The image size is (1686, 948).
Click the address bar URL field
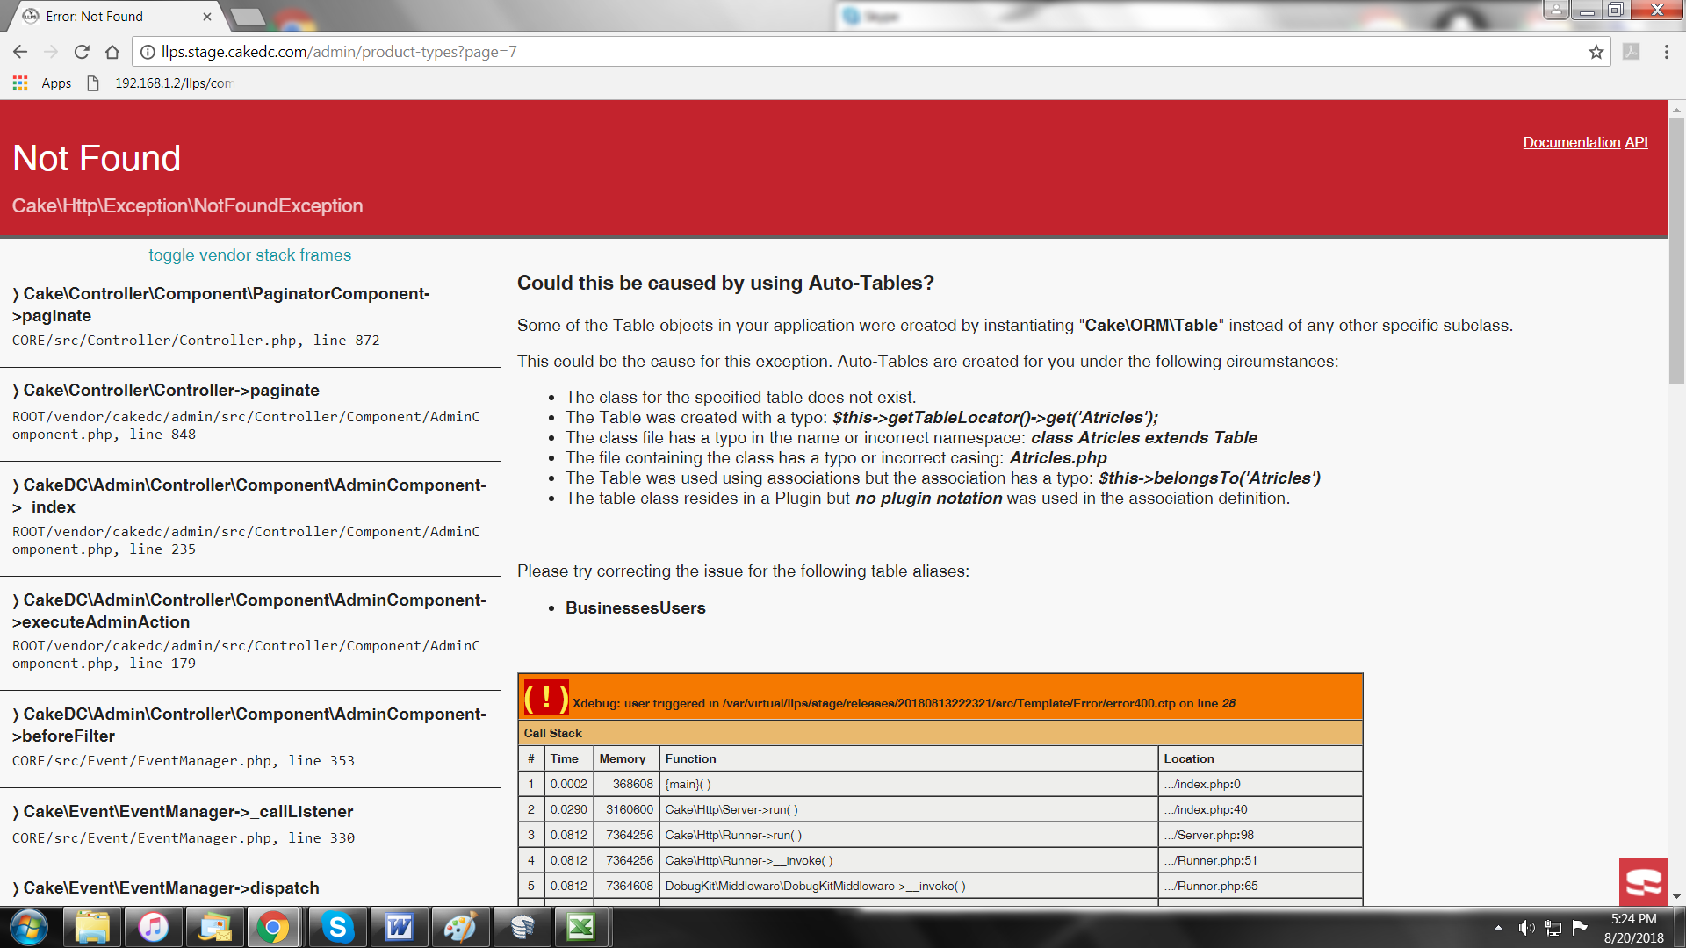[790, 52]
